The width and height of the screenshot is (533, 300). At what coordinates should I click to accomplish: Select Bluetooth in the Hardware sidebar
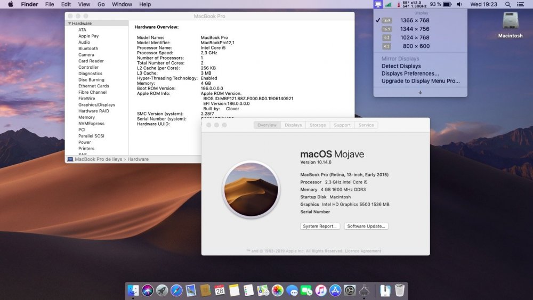pyautogui.click(x=88, y=48)
